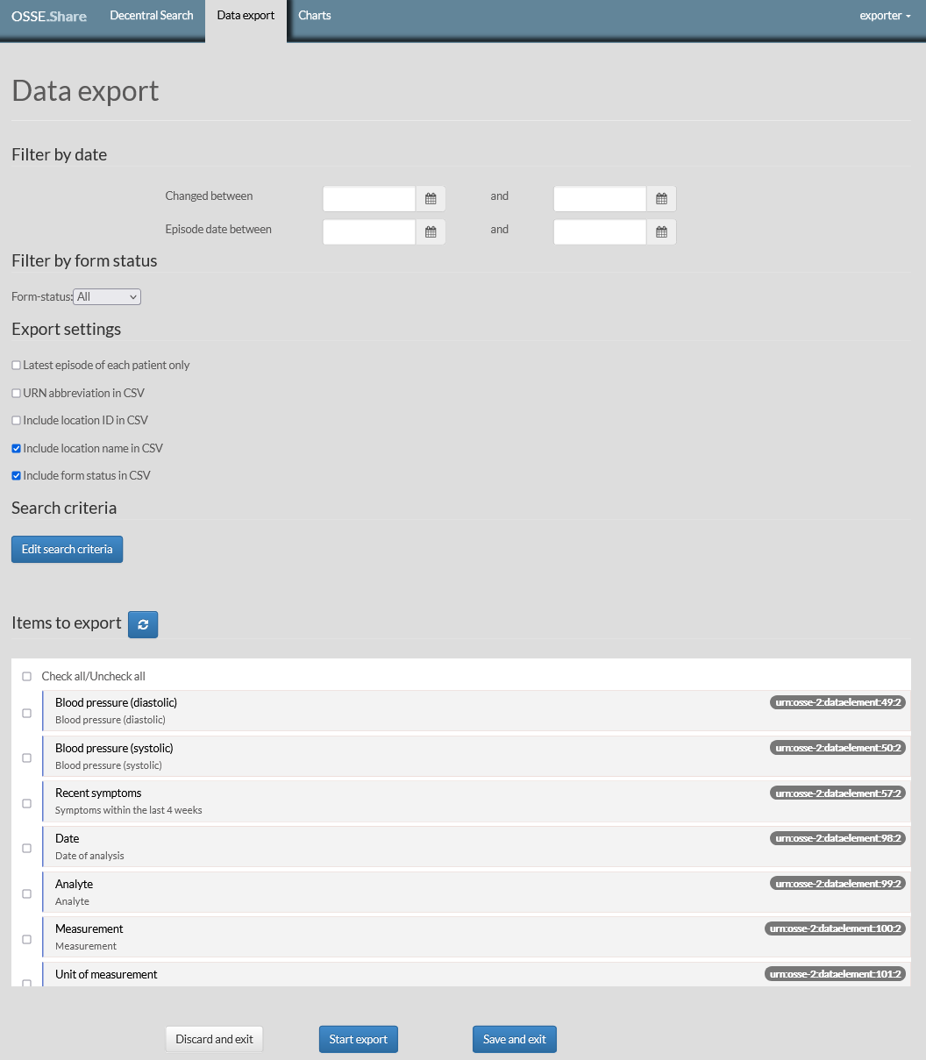The image size is (926, 1060).
Task: Click Save and exit button
Action: [x=515, y=1039]
